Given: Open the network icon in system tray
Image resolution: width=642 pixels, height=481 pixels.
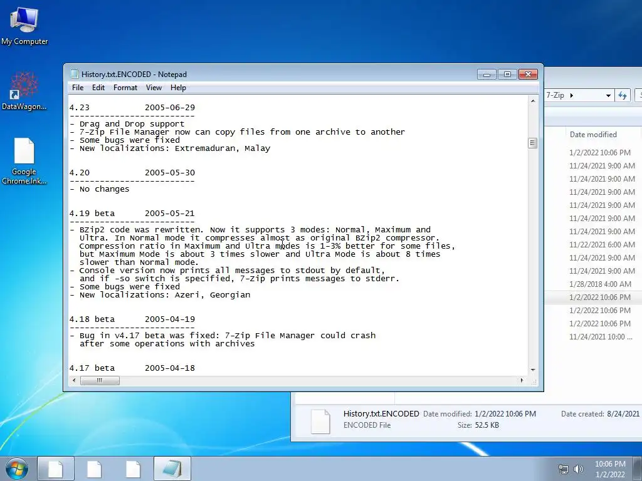Looking at the screenshot, I should pos(564,469).
